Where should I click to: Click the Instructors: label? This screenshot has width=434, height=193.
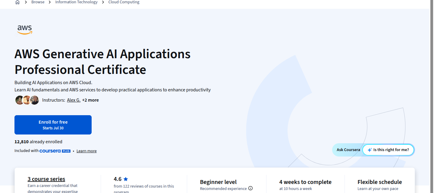[54, 100]
